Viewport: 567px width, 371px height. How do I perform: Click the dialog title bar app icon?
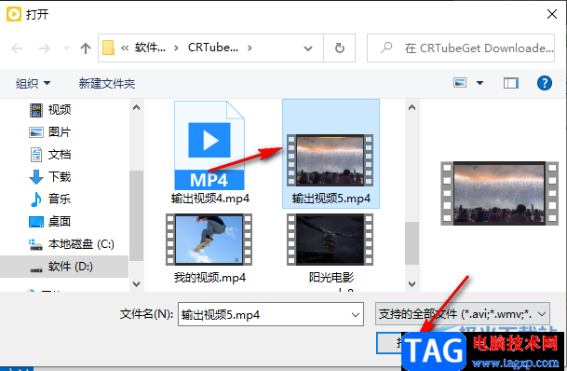pos(14,14)
